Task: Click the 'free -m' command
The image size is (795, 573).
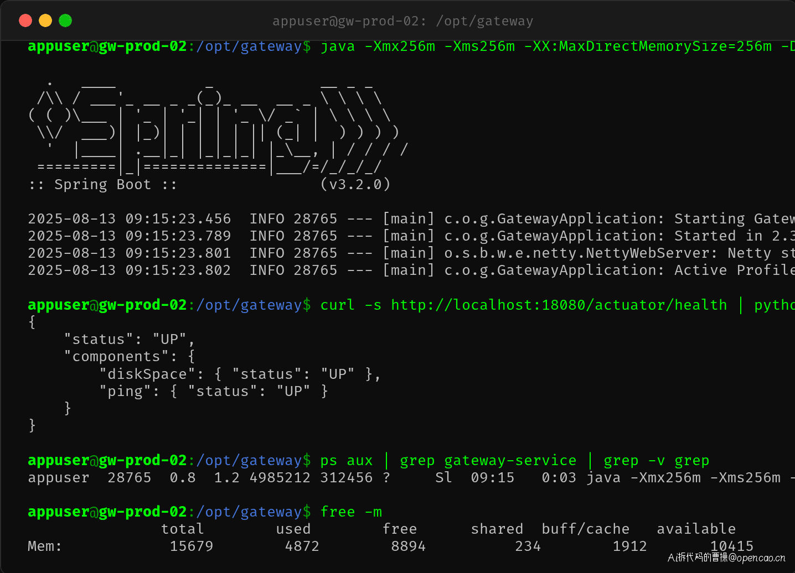Action: point(351,512)
